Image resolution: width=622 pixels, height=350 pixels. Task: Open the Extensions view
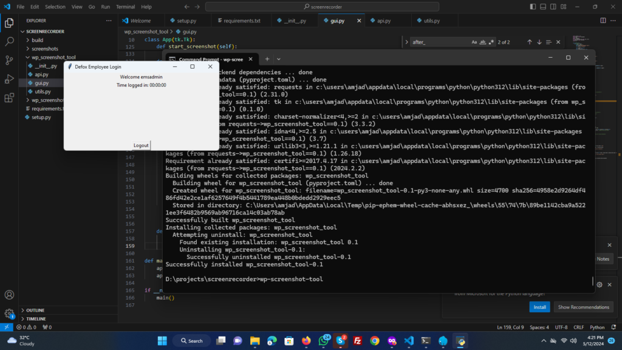(x=9, y=98)
